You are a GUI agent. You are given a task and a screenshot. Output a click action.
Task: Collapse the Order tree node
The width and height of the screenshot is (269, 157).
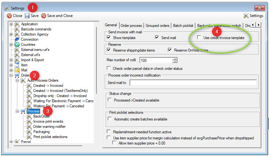(x=11, y=75)
